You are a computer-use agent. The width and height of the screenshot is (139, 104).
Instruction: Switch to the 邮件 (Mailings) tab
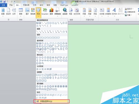41,5
